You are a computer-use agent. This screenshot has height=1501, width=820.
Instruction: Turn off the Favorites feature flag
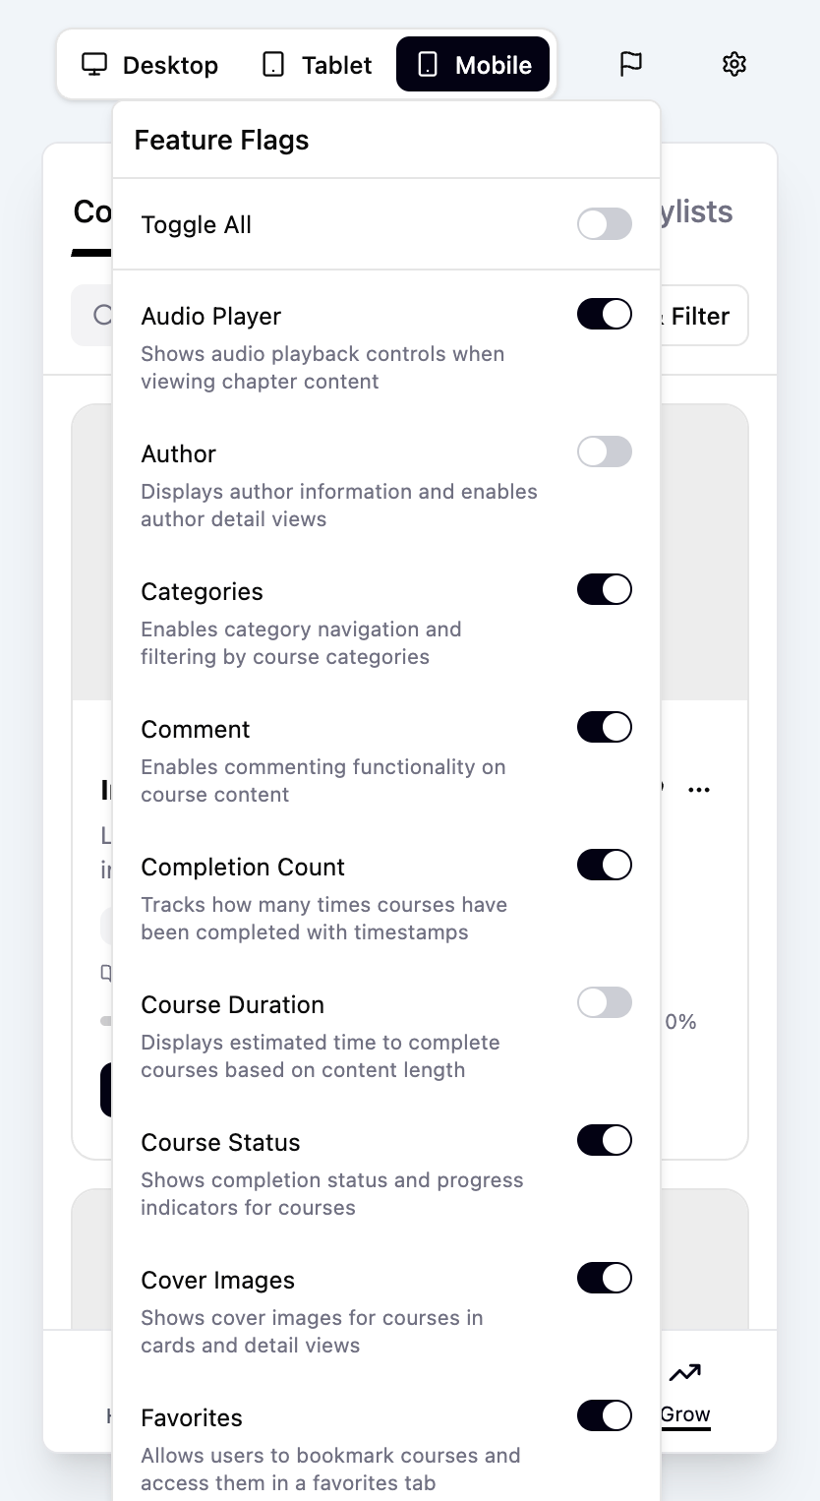604,1415
